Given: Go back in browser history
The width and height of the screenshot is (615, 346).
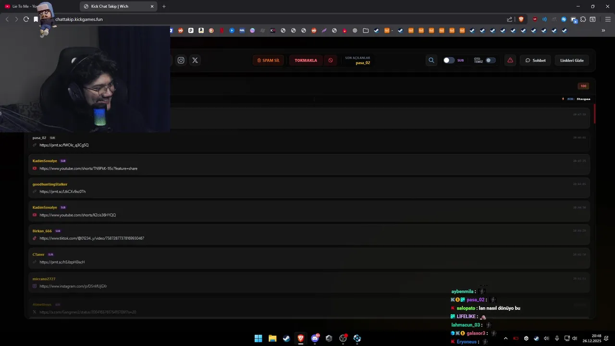Looking at the screenshot, I should 7,19.
